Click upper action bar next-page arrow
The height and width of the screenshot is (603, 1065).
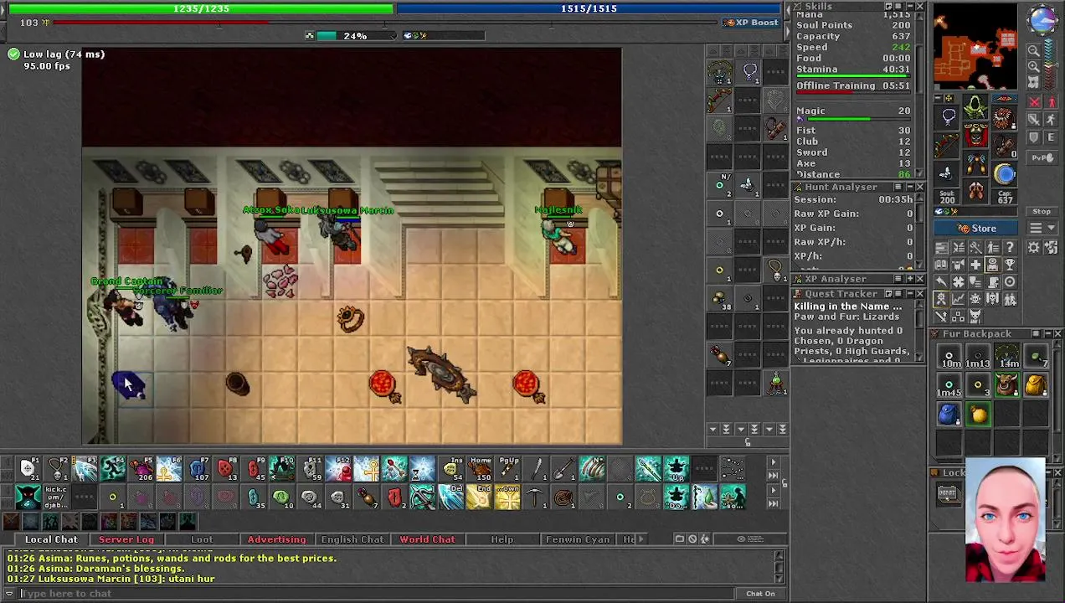(x=774, y=461)
